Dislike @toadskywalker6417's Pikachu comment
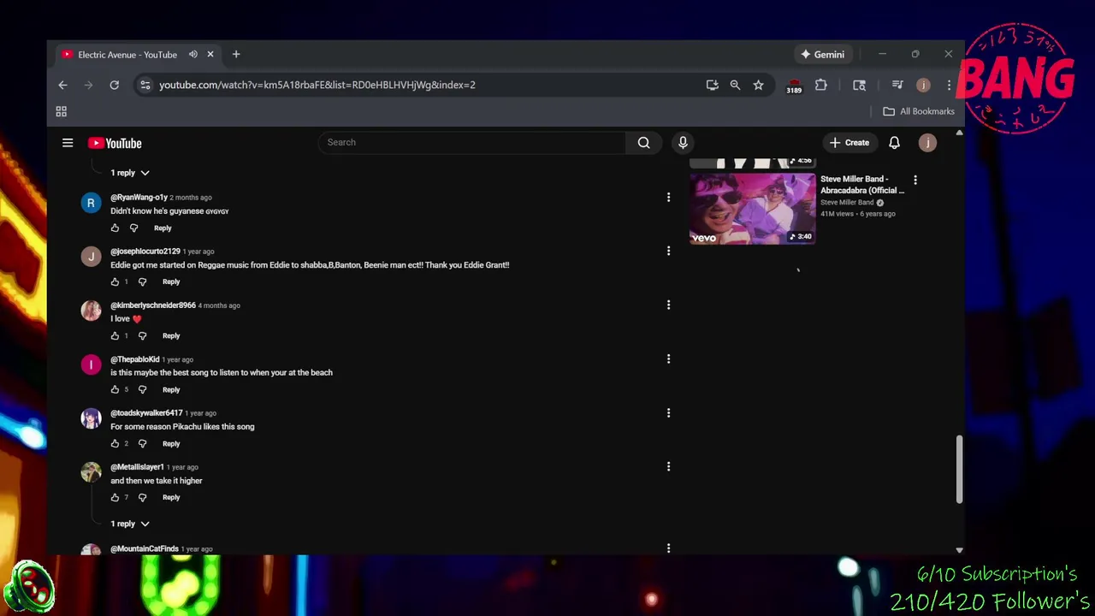The height and width of the screenshot is (616, 1095). point(142,443)
